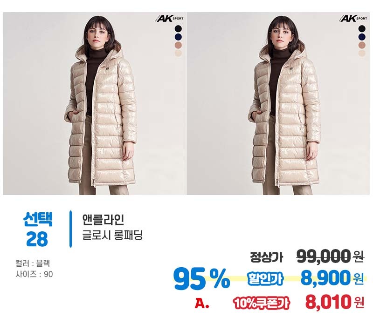Select navy color swatch on left image
Image resolution: width=373 pixels, height=317 pixels.
click(178, 37)
